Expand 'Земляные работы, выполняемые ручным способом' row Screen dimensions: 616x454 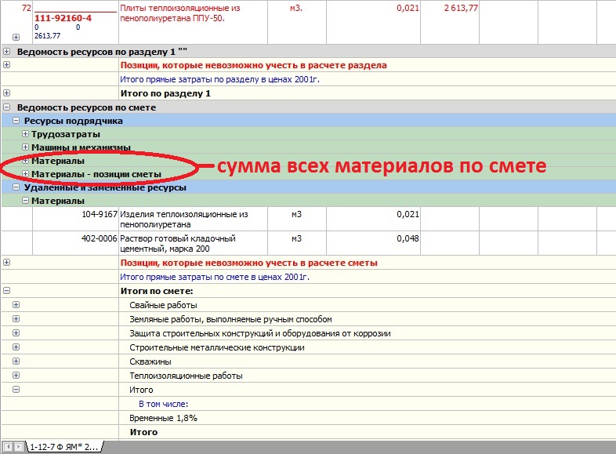[16, 319]
